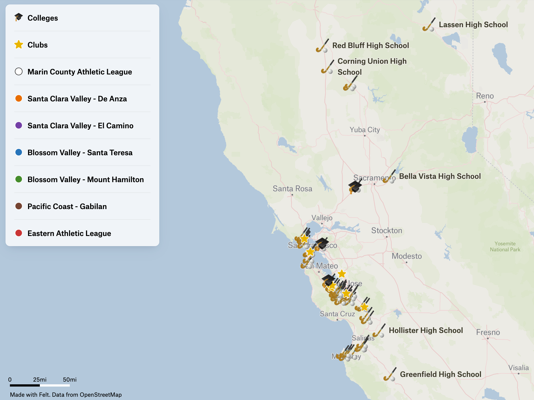This screenshot has height=400, width=534.
Task: Select the Bella Vista High School marker icon
Action: pyautogui.click(x=389, y=176)
